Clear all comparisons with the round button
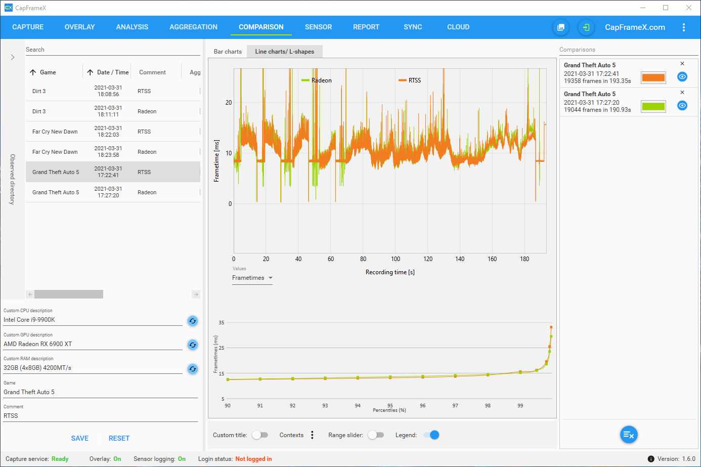701x467 pixels. coord(629,435)
